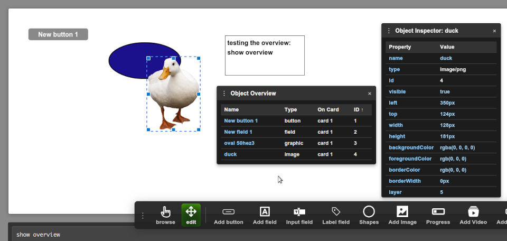507x241 pixels.
Task: Switch to browse mode tool
Action: [165, 215]
